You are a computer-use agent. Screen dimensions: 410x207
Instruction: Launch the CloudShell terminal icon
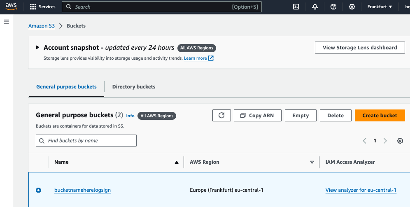point(296,7)
